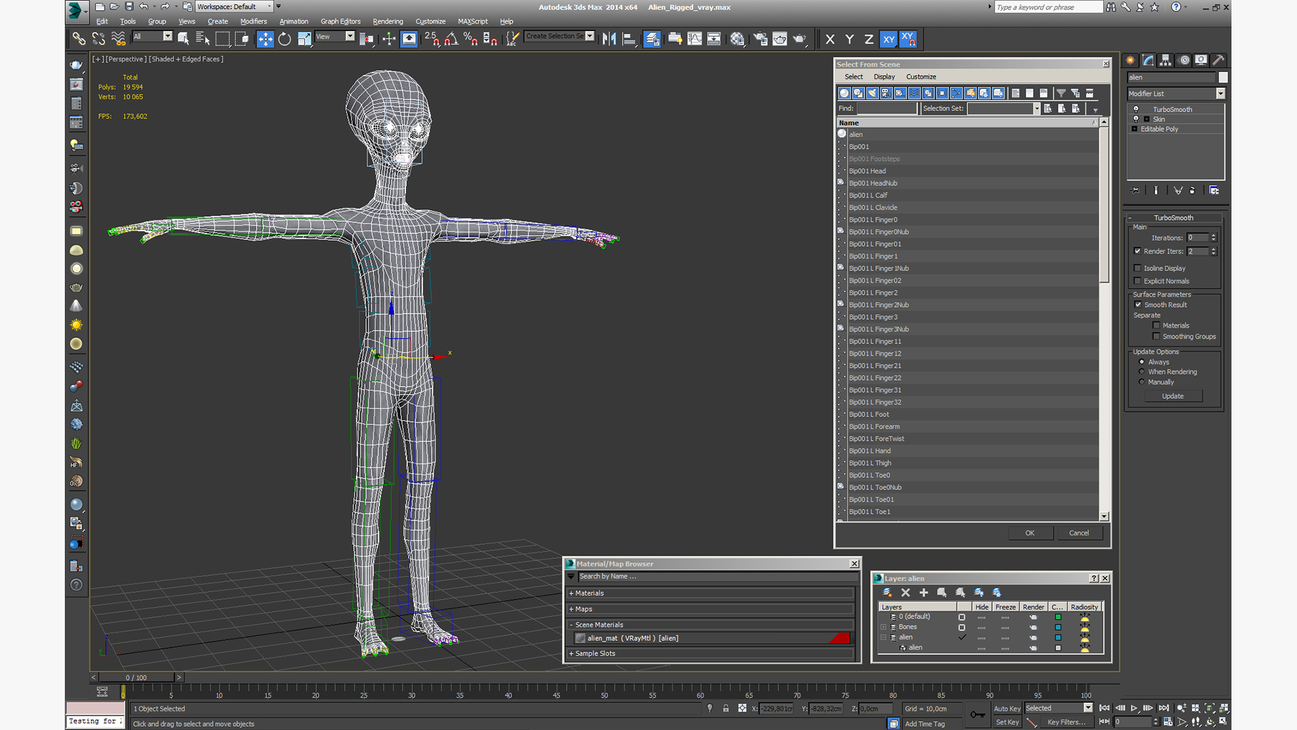Enable Render Iters checkbox in TurboSmooth

1138,251
